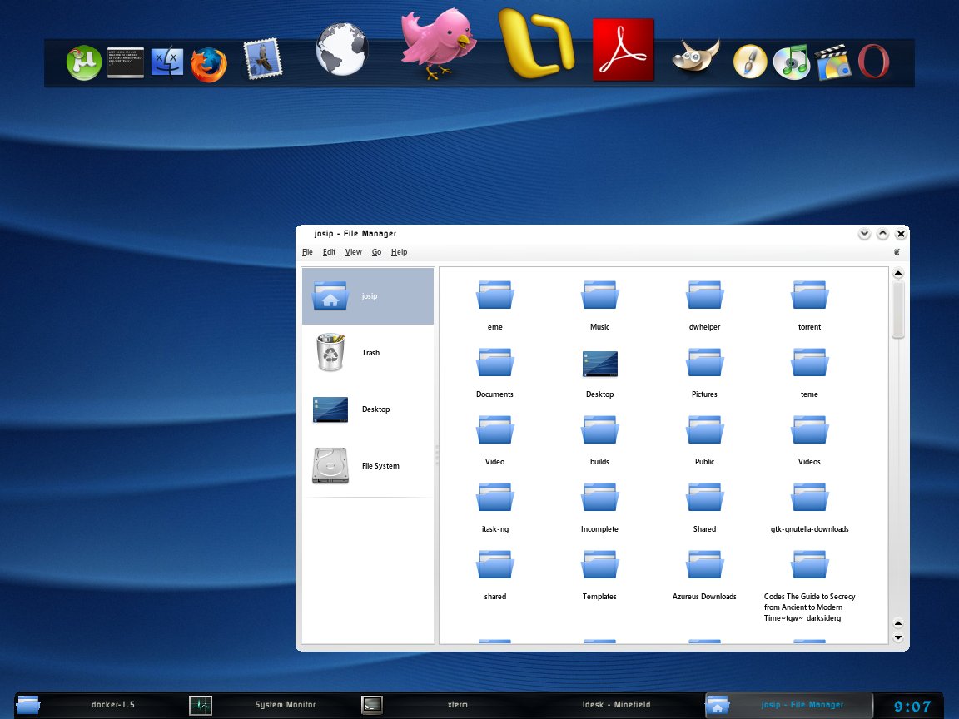Launch the yellow Office icon in the dock
The image size is (959, 719).
536,42
